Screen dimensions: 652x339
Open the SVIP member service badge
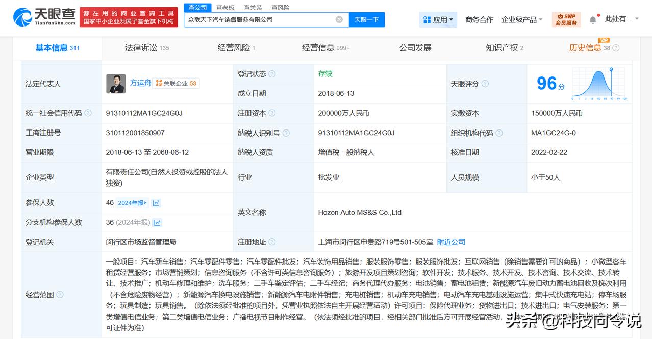(566, 19)
